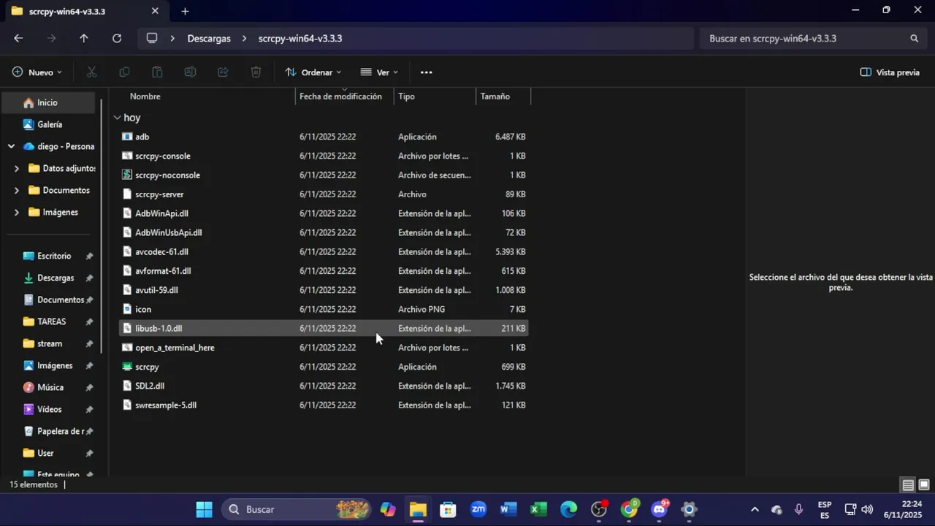Screen dimensions: 935x526
Task: Click the scrcpy application icon
Action: [127, 367]
